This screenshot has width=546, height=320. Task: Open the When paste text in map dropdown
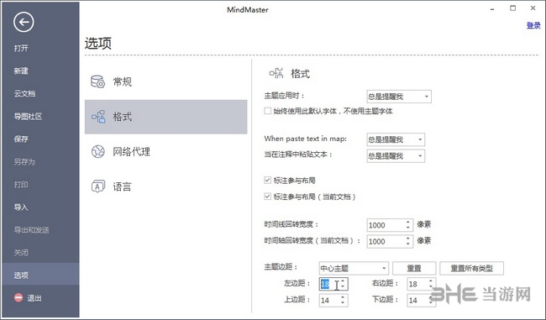tap(396, 139)
